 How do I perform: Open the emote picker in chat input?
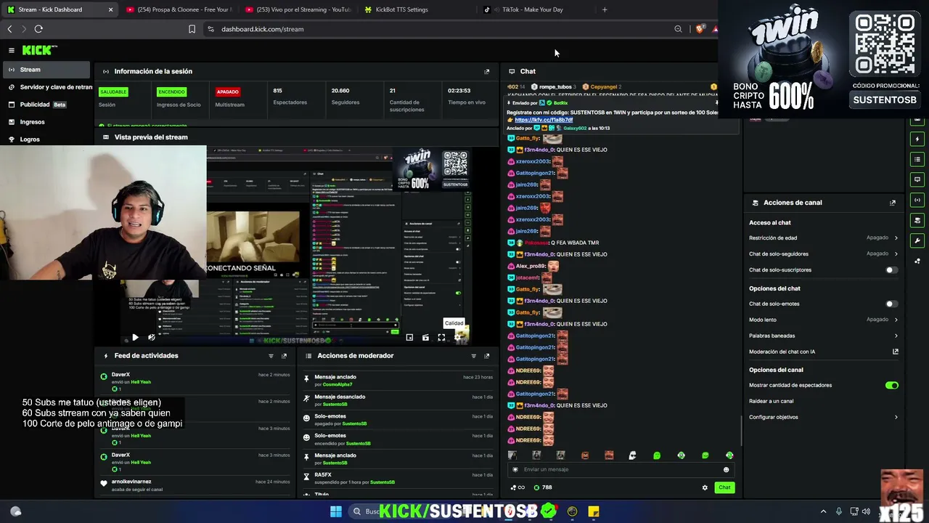coord(726,469)
